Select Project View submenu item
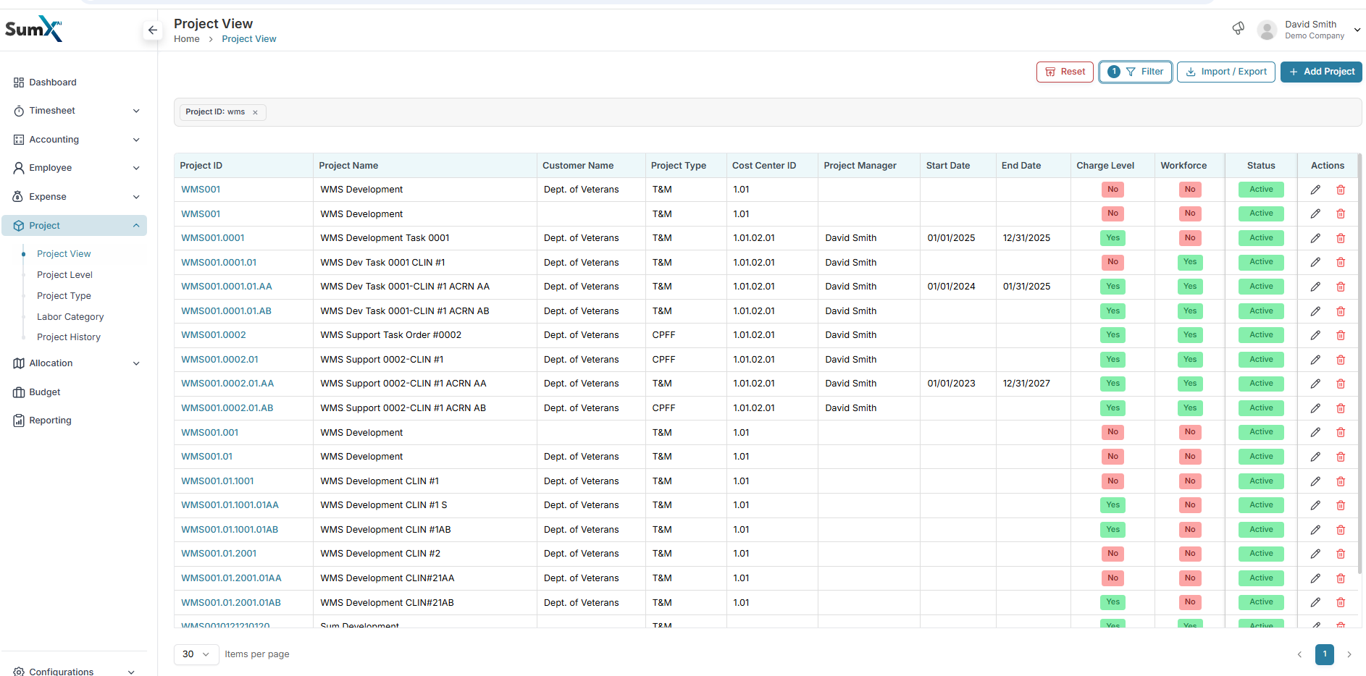Image resolution: width=1366 pixels, height=676 pixels. pos(64,254)
